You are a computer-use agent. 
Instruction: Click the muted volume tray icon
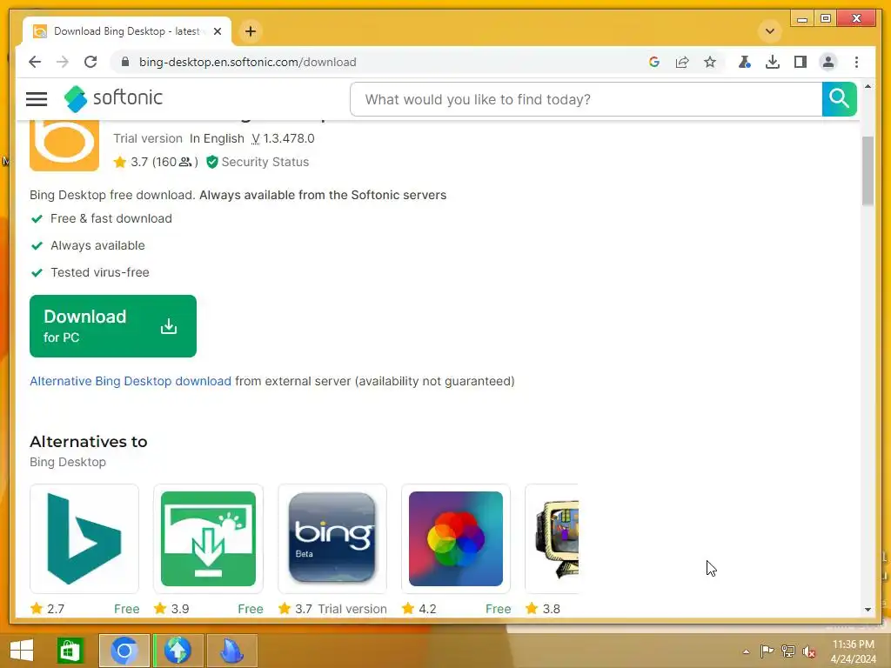click(809, 651)
